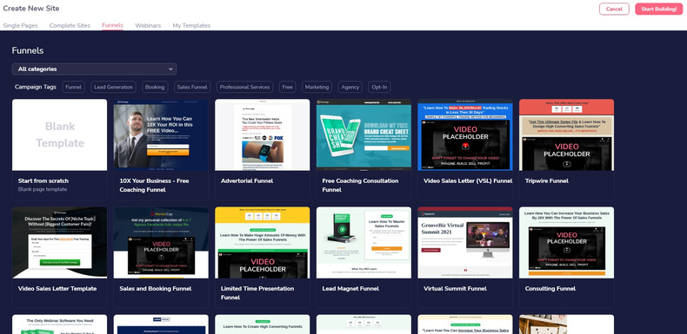The height and width of the screenshot is (334, 687).
Task: Select the Marketing campaign tag
Action: pyautogui.click(x=317, y=87)
